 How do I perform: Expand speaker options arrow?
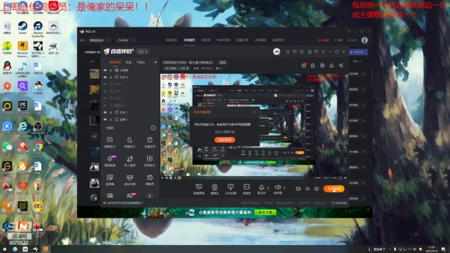coord(285,188)
